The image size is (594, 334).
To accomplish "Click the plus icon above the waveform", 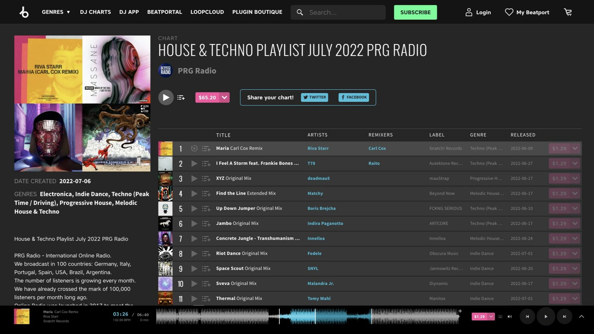I will click(x=460, y=311).
